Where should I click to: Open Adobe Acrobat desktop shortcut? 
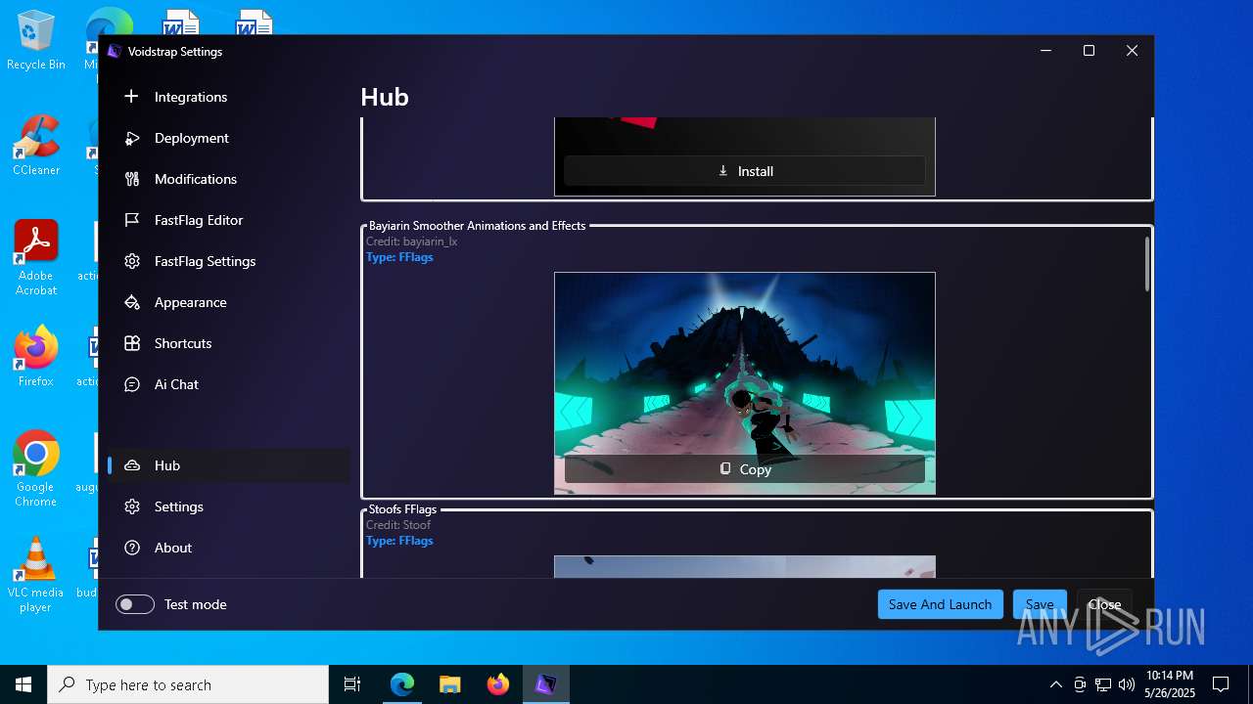[35, 258]
